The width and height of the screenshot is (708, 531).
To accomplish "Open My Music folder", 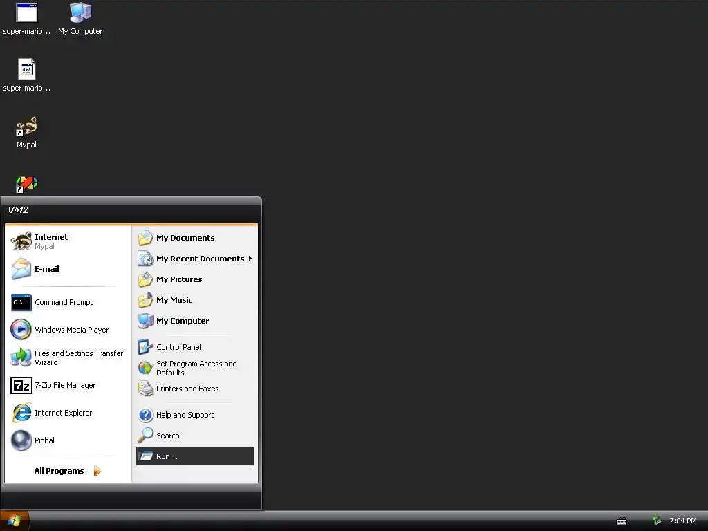I will [x=194, y=300].
